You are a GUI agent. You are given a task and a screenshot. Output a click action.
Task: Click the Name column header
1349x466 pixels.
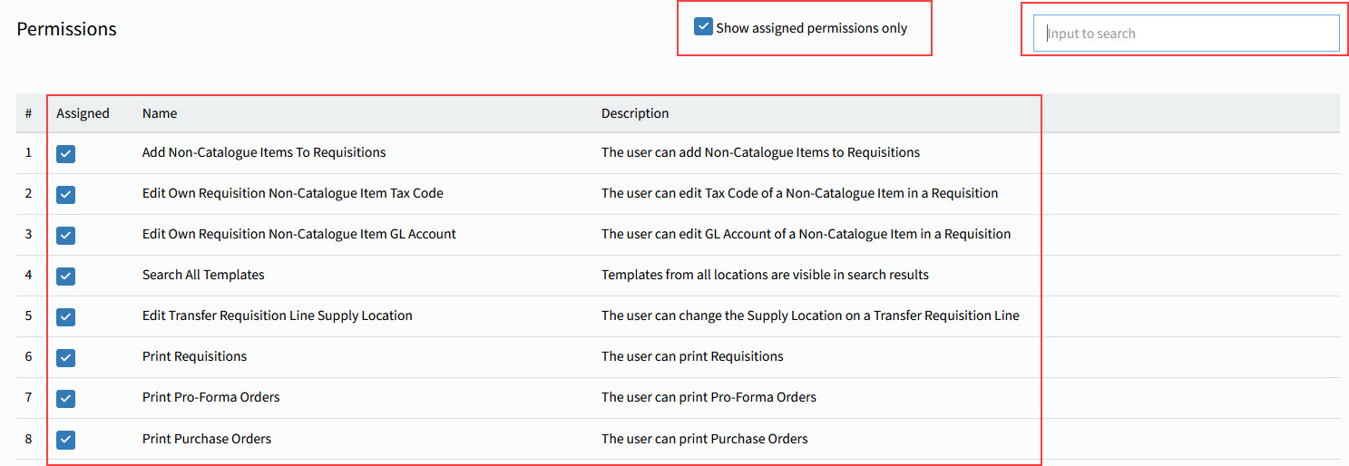point(160,113)
